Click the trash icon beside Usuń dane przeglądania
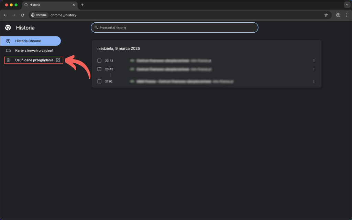This screenshot has width=352, height=220. coord(8,60)
